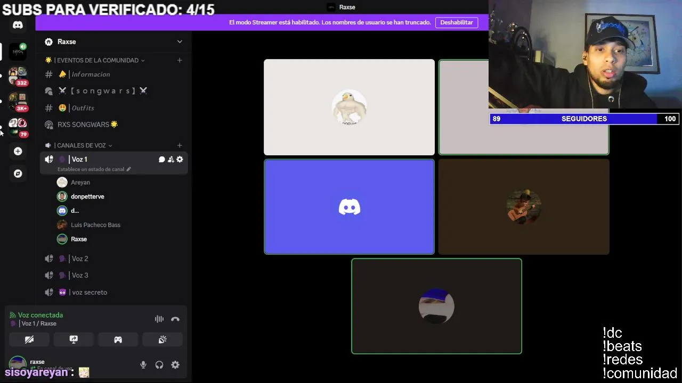Screen dimensions: 682x383
Task: Edit channel status pencil icon
Action: coord(128,169)
